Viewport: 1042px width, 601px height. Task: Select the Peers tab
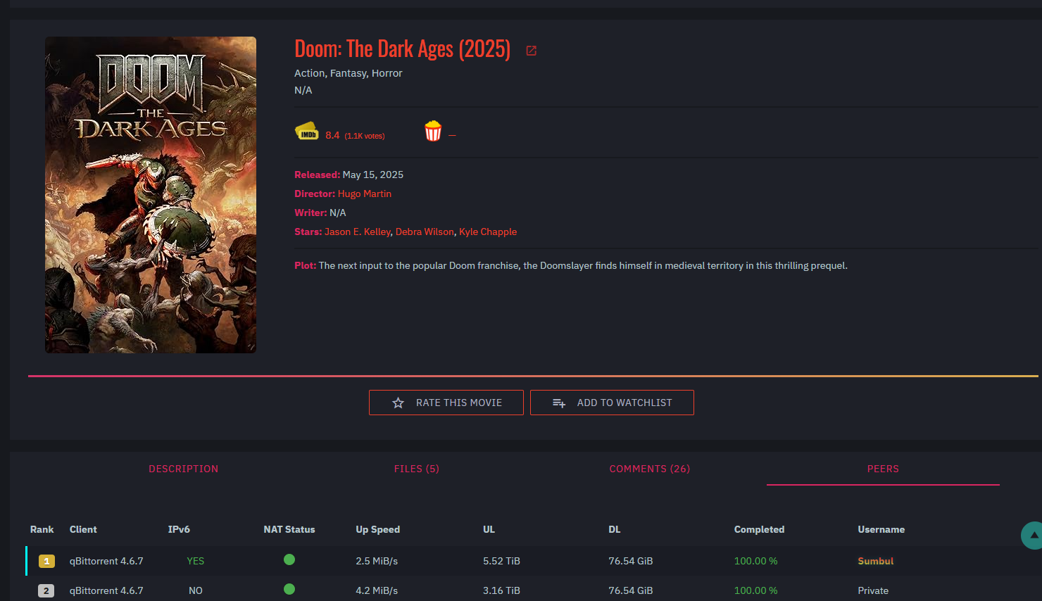pyautogui.click(x=883, y=469)
